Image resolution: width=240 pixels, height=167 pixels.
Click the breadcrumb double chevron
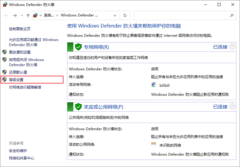tap(41, 15)
